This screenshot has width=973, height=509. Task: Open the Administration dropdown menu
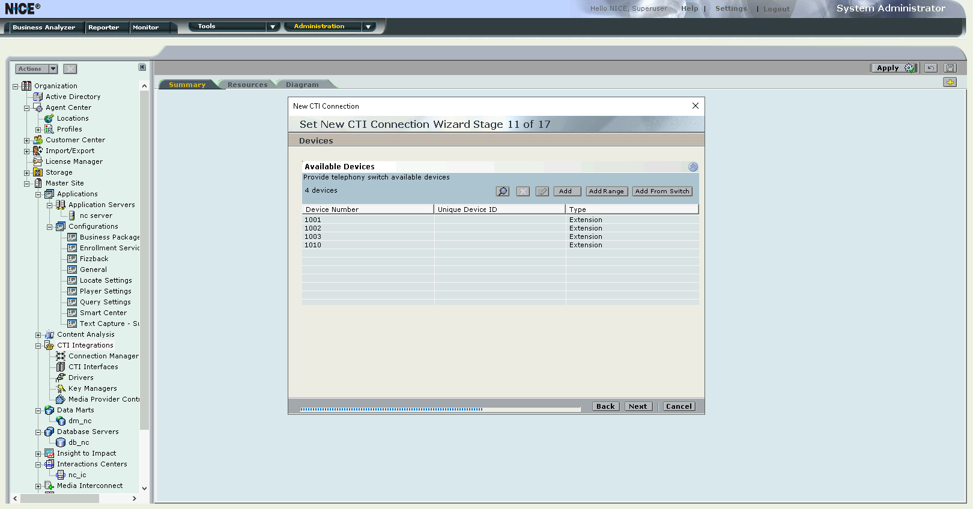tap(368, 26)
